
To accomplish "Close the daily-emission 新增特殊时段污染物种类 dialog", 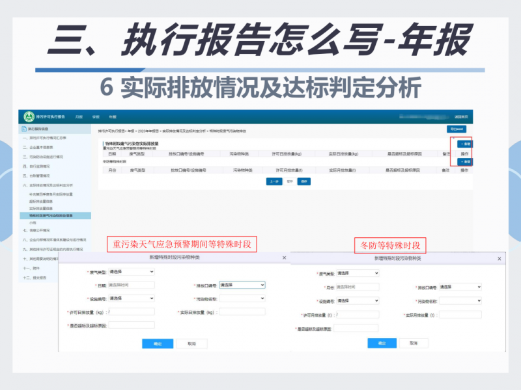I will (284, 257).
